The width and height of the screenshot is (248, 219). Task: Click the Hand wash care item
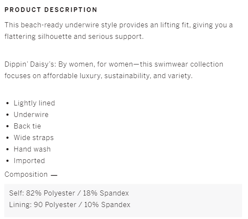click(x=32, y=149)
